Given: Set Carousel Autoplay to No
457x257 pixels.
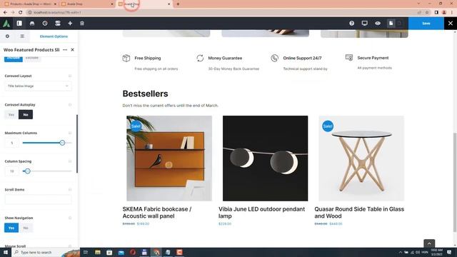Looking at the screenshot, I should [26, 114].
